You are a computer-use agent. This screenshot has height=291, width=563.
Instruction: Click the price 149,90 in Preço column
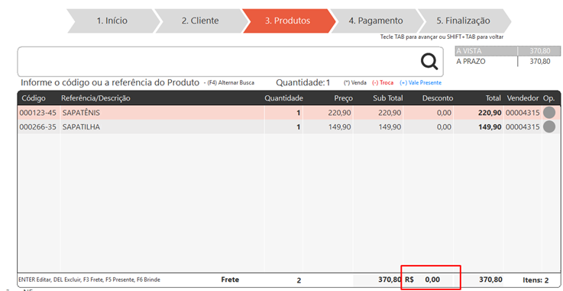click(339, 127)
